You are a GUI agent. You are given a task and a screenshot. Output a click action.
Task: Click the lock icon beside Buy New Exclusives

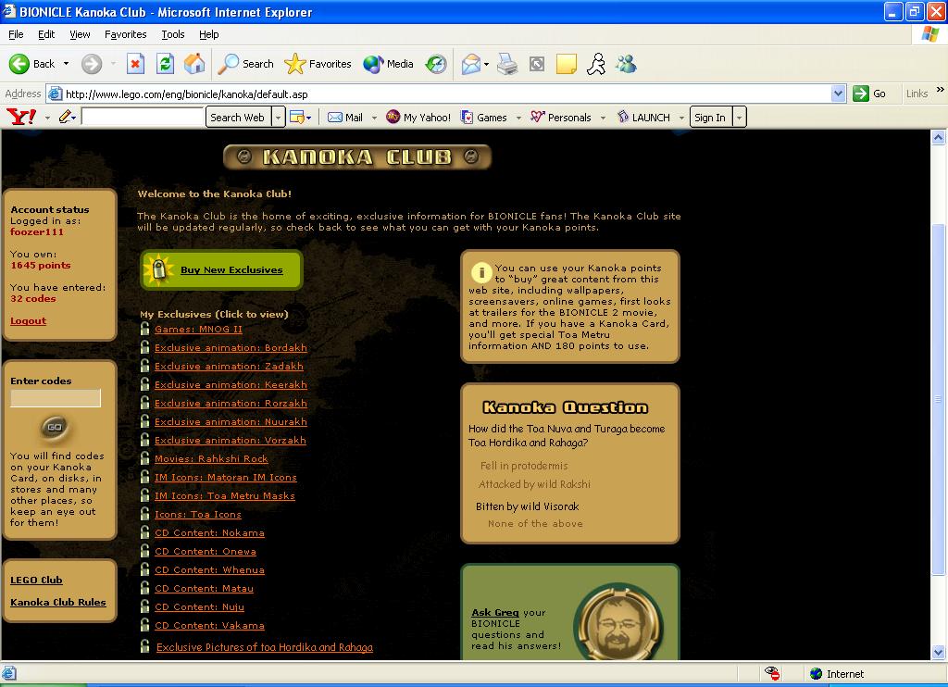pyautogui.click(x=158, y=269)
